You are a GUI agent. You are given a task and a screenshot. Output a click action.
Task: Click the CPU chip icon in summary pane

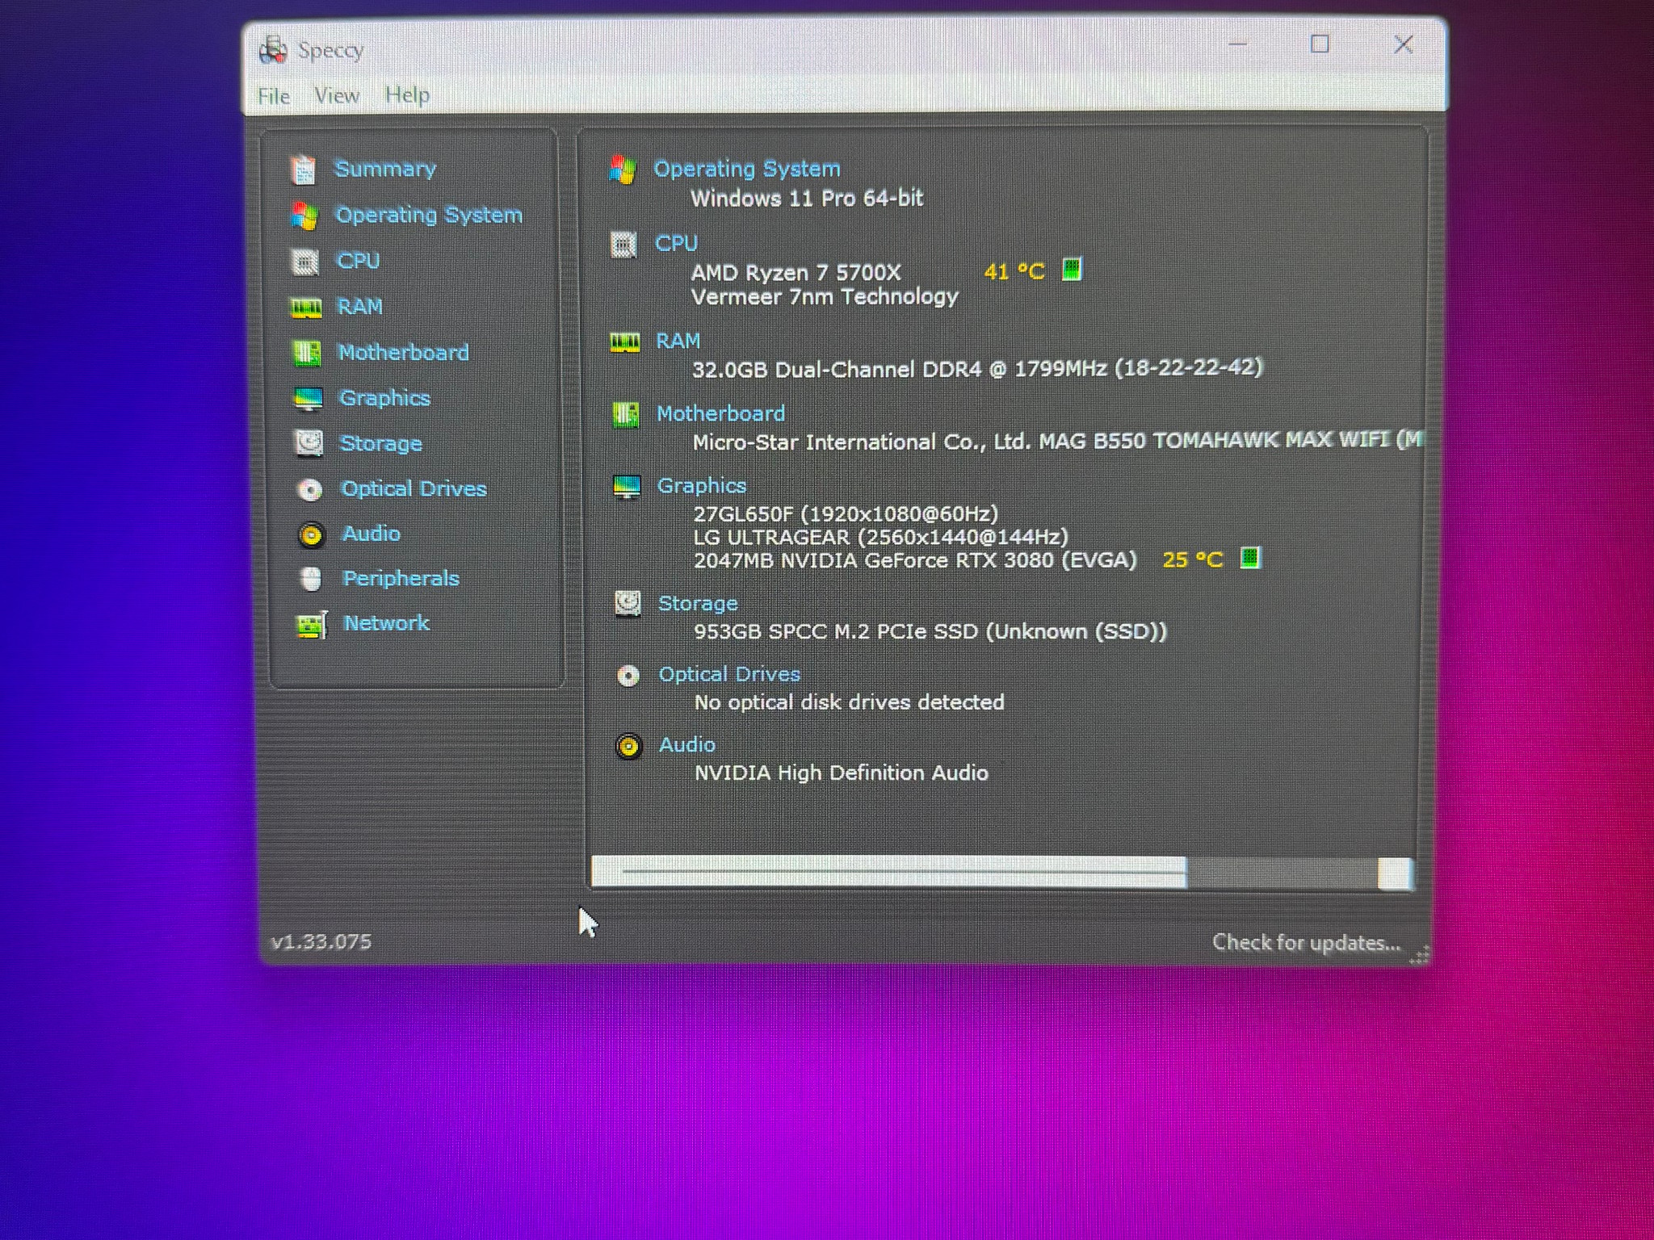pos(623,244)
